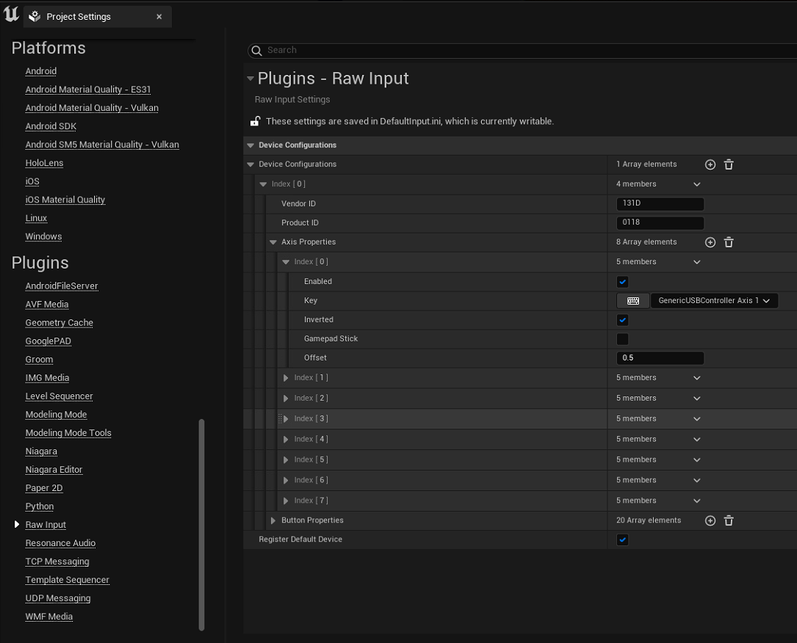Image resolution: width=797 pixels, height=643 pixels.
Task: Click the Vendor ID input field
Action: [660, 204]
